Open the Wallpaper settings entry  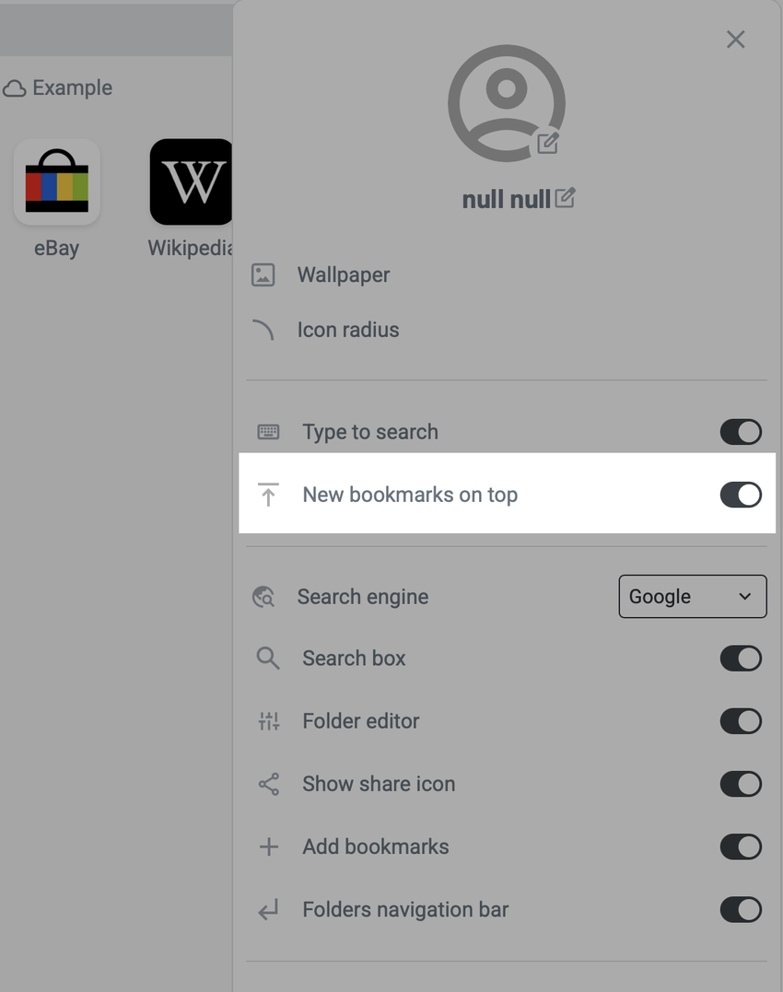click(x=344, y=274)
